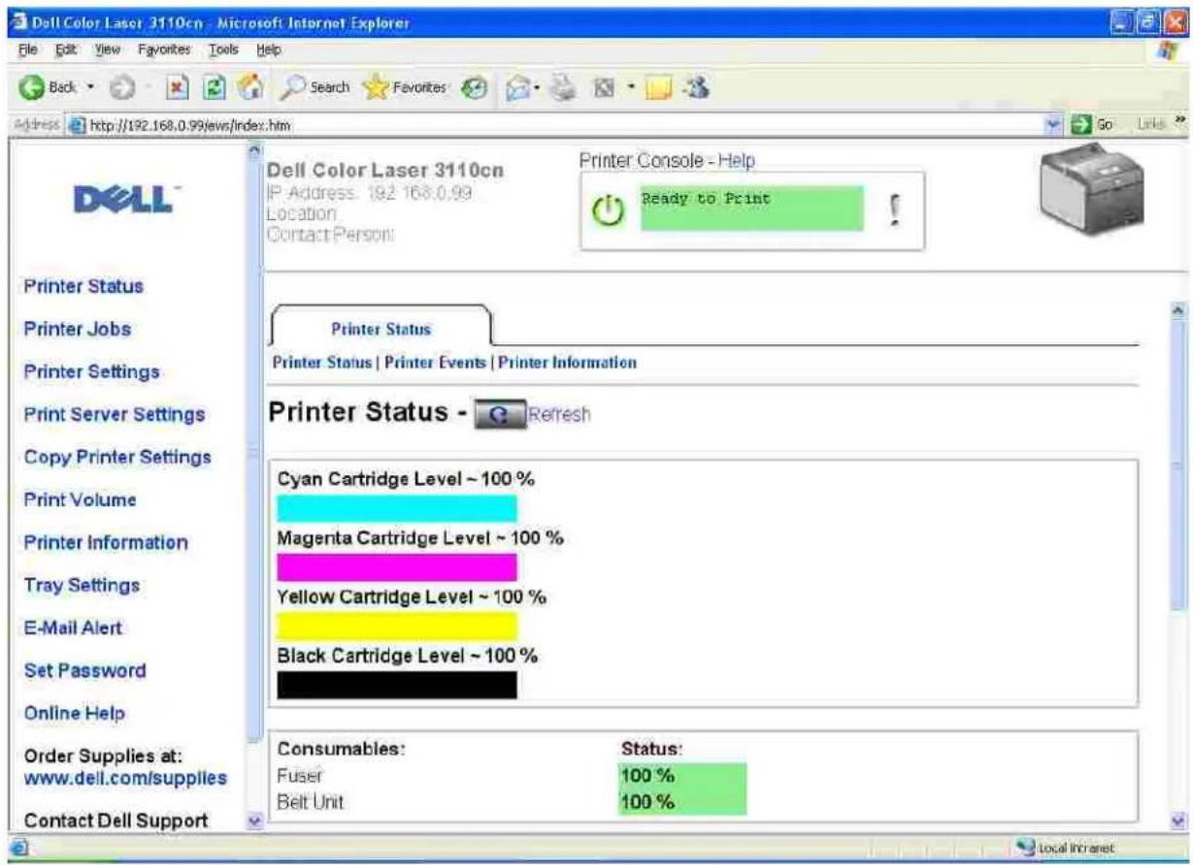Click Printer Events sub-link

(437, 362)
